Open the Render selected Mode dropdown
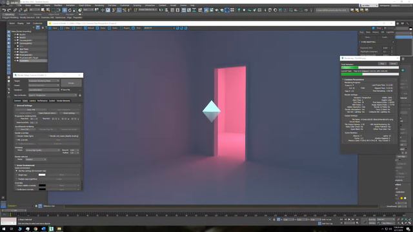Image resolution: width=413 pixels, height=232 pixels. (x=36, y=159)
